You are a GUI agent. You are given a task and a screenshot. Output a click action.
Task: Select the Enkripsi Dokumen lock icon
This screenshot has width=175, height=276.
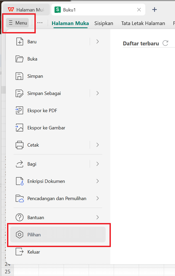pos(19,181)
